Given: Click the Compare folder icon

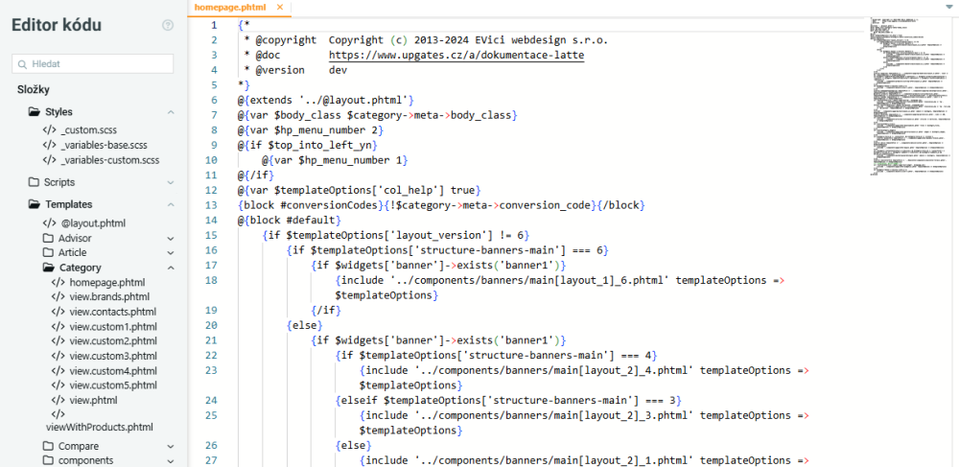Looking at the screenshot, I should 49,446.
